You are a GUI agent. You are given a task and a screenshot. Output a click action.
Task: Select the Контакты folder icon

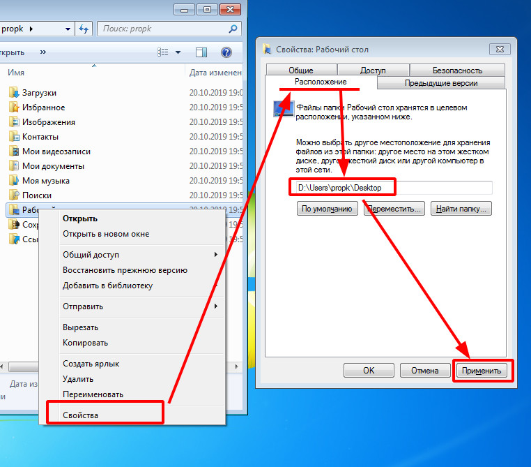click(13, 137)
